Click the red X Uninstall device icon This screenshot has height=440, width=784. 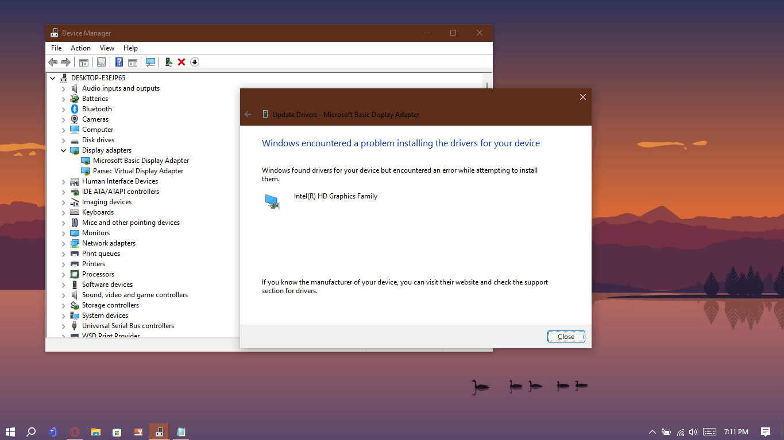(181, 62)
